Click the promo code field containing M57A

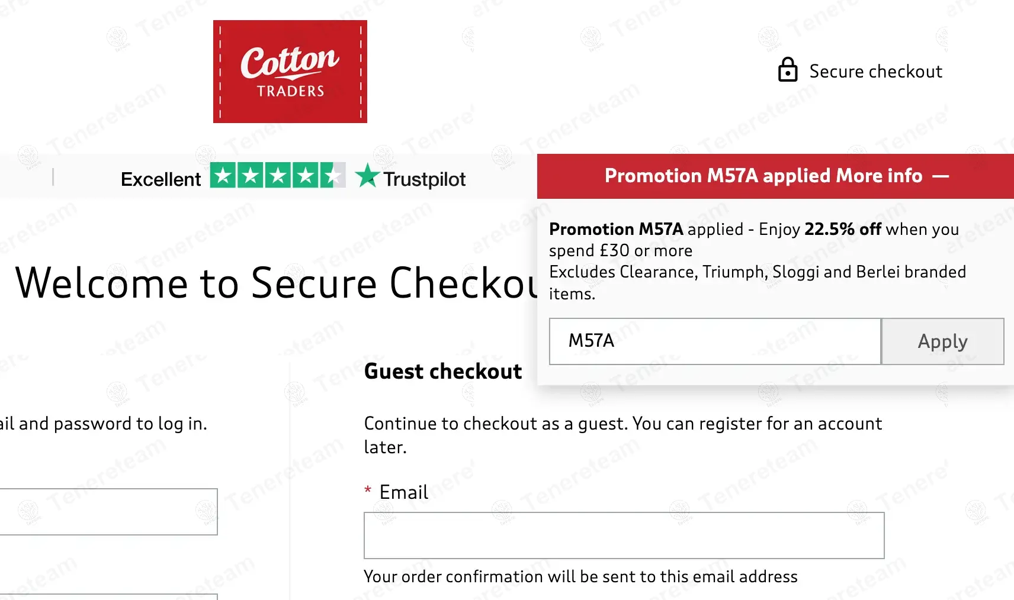click(x=715, y=341)
